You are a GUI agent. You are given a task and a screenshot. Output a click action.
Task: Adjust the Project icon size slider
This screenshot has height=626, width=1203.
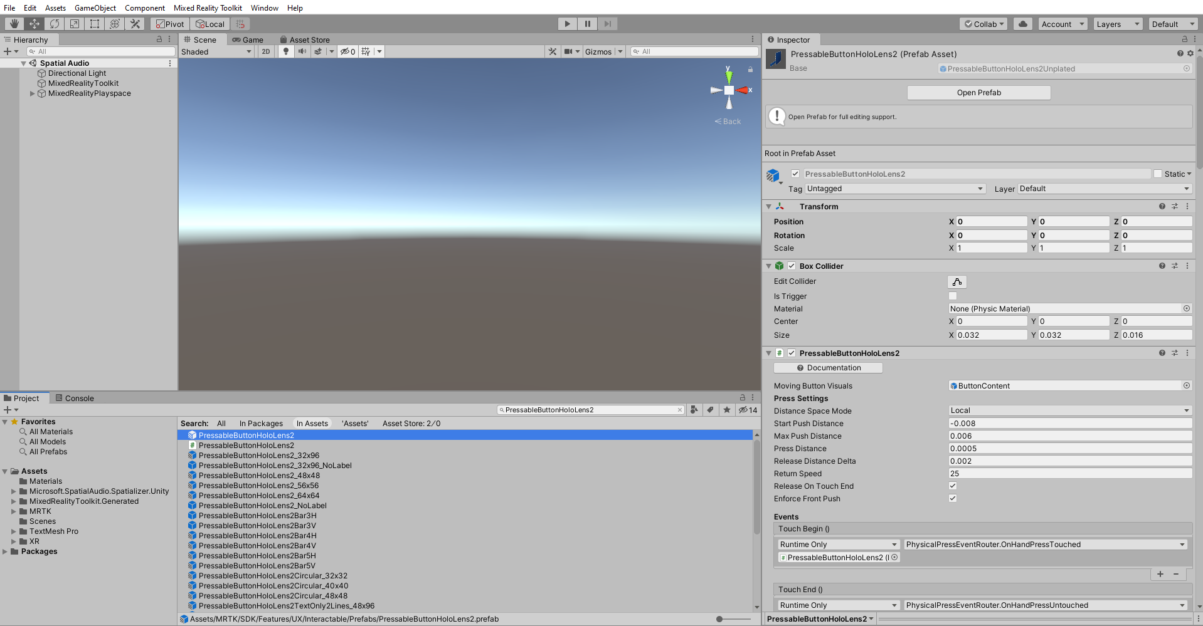coord(720,619)
